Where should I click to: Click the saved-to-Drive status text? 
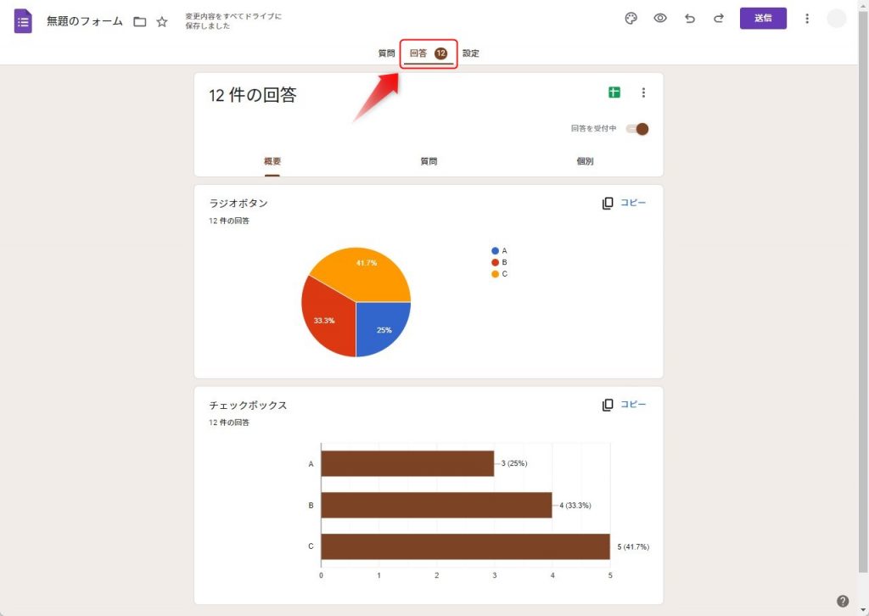click(x=233, y=21)
